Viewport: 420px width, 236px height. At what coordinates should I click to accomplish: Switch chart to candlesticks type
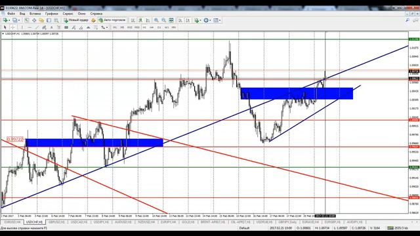pos(140,20)
